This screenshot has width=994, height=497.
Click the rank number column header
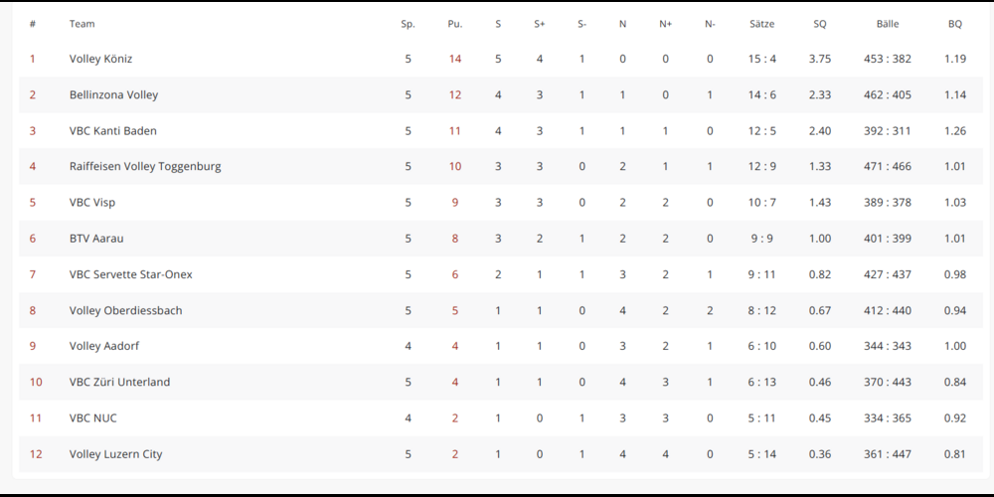pyautogui.click(x=33, y=24)
